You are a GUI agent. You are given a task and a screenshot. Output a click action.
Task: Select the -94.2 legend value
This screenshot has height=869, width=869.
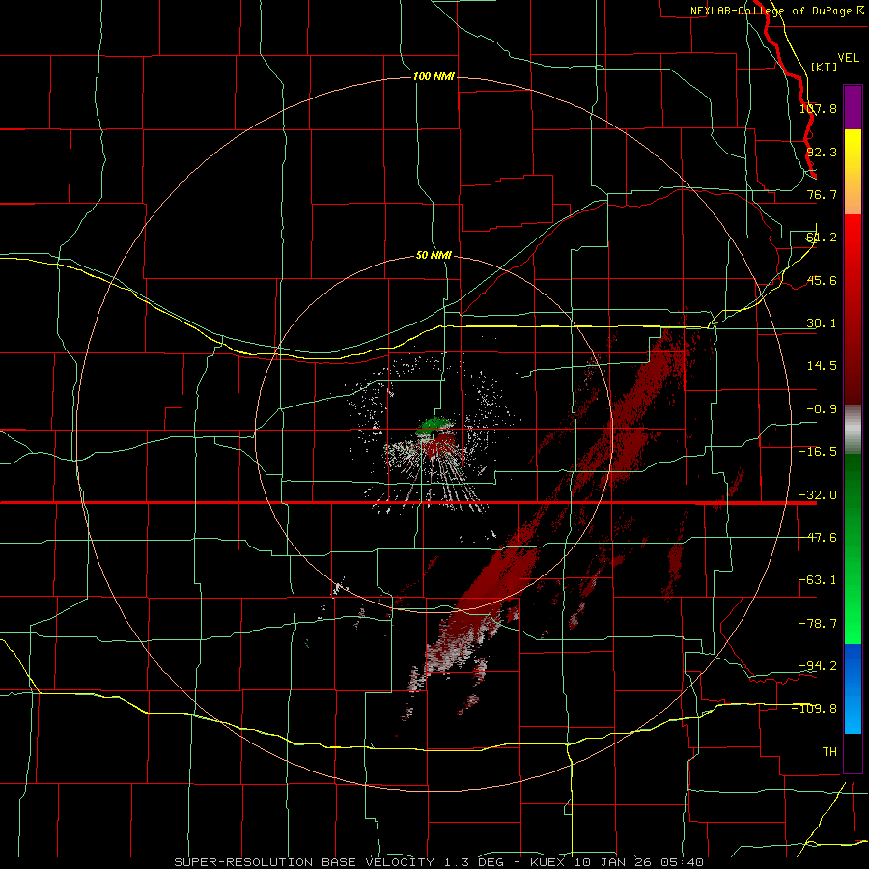(x=818, y=665)
